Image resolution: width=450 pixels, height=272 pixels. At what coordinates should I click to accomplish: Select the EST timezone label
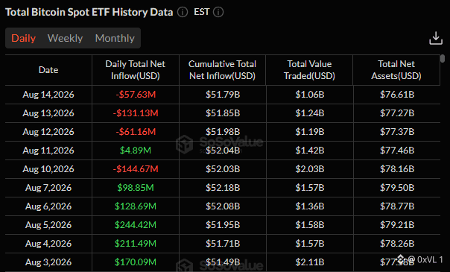pyautogui.click(x=201, y=12)
